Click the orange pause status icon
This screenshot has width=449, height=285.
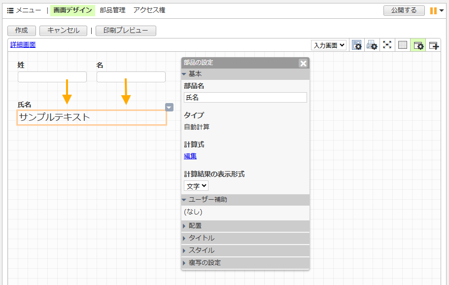click(x=433, y=10)
